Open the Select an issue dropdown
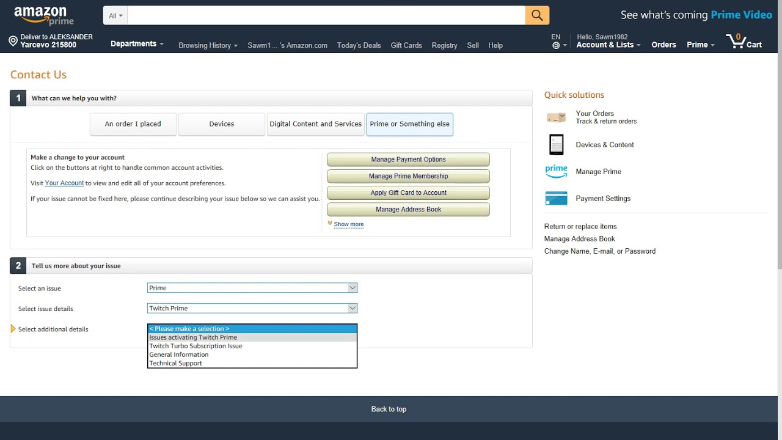 (252, 288)
